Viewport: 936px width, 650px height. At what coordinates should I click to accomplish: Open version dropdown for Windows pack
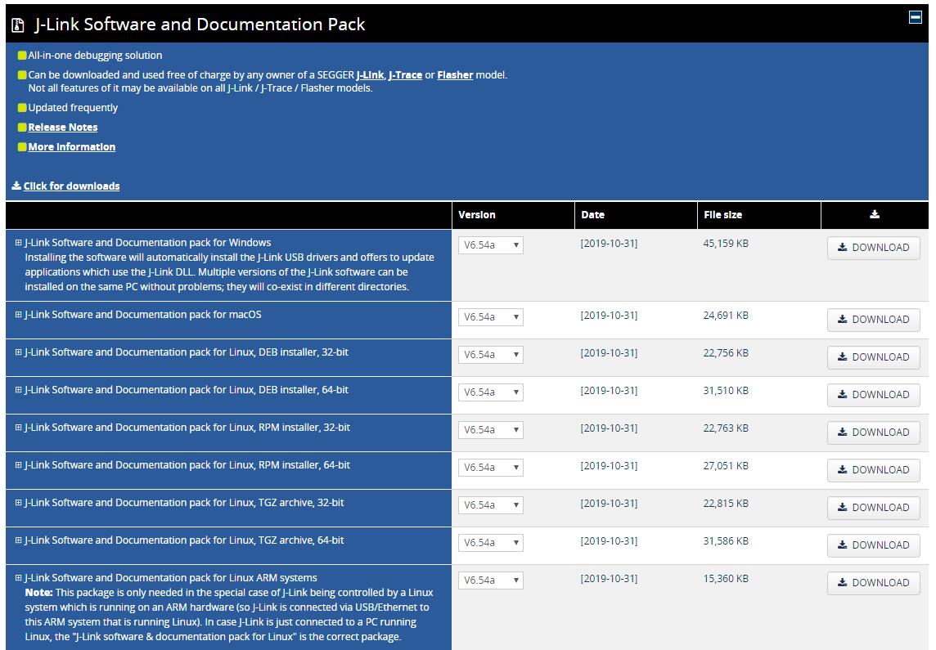pyautogui.click(x=491, y=245)
